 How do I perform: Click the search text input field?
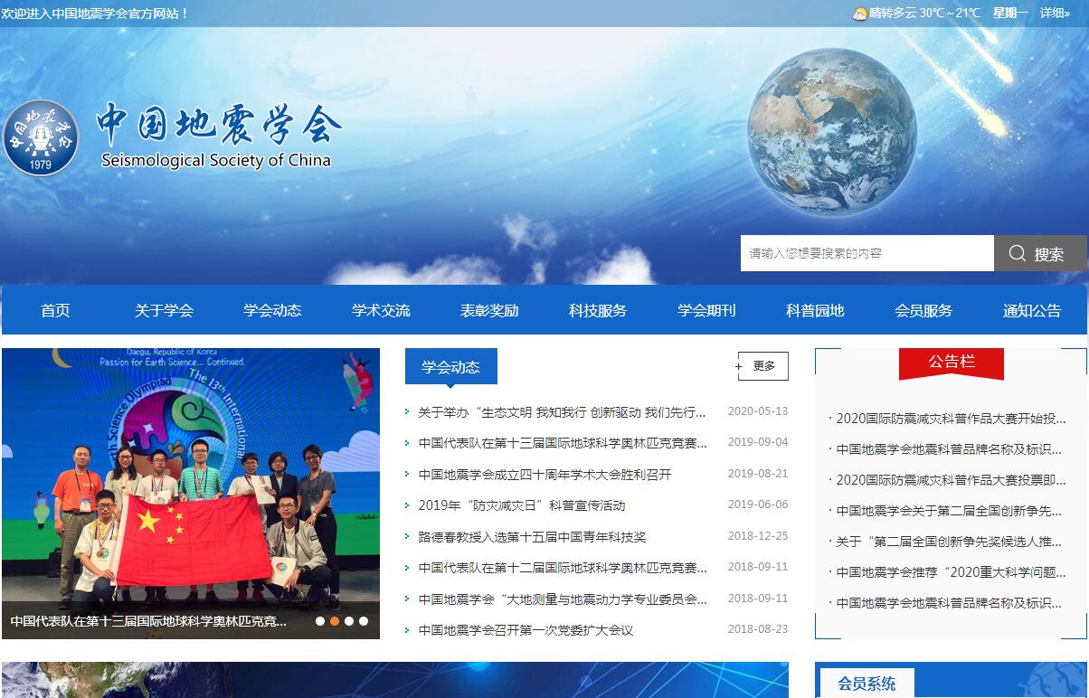(866, 254)
